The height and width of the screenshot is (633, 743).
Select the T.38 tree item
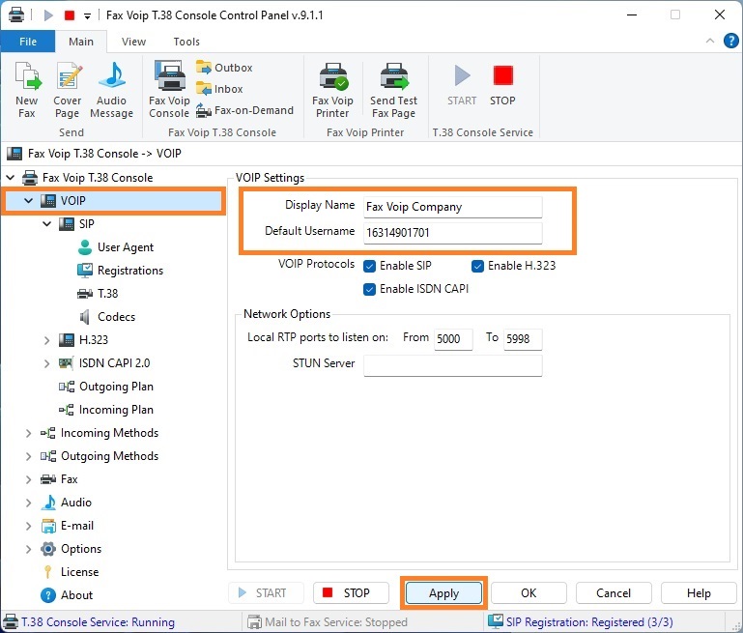click(98, 293)
